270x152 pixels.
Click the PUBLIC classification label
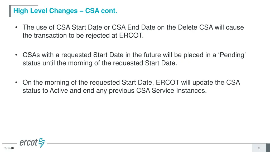pyautogui.click(x=9, y=148)
